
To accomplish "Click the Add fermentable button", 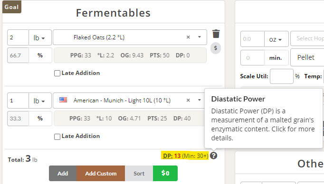I will [63, 174].
